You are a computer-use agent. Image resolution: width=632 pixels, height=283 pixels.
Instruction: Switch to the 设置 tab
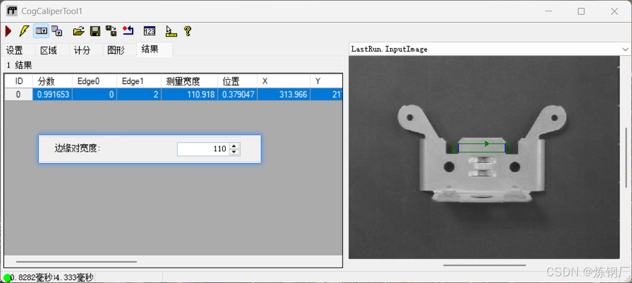click(15, 50)
